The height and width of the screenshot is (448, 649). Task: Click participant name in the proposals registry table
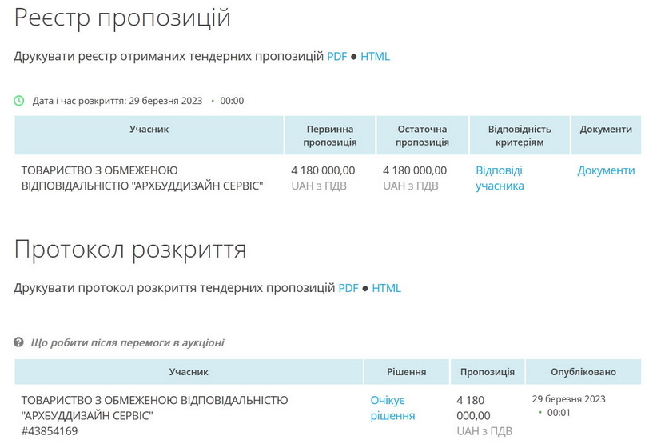click(141, 178)
